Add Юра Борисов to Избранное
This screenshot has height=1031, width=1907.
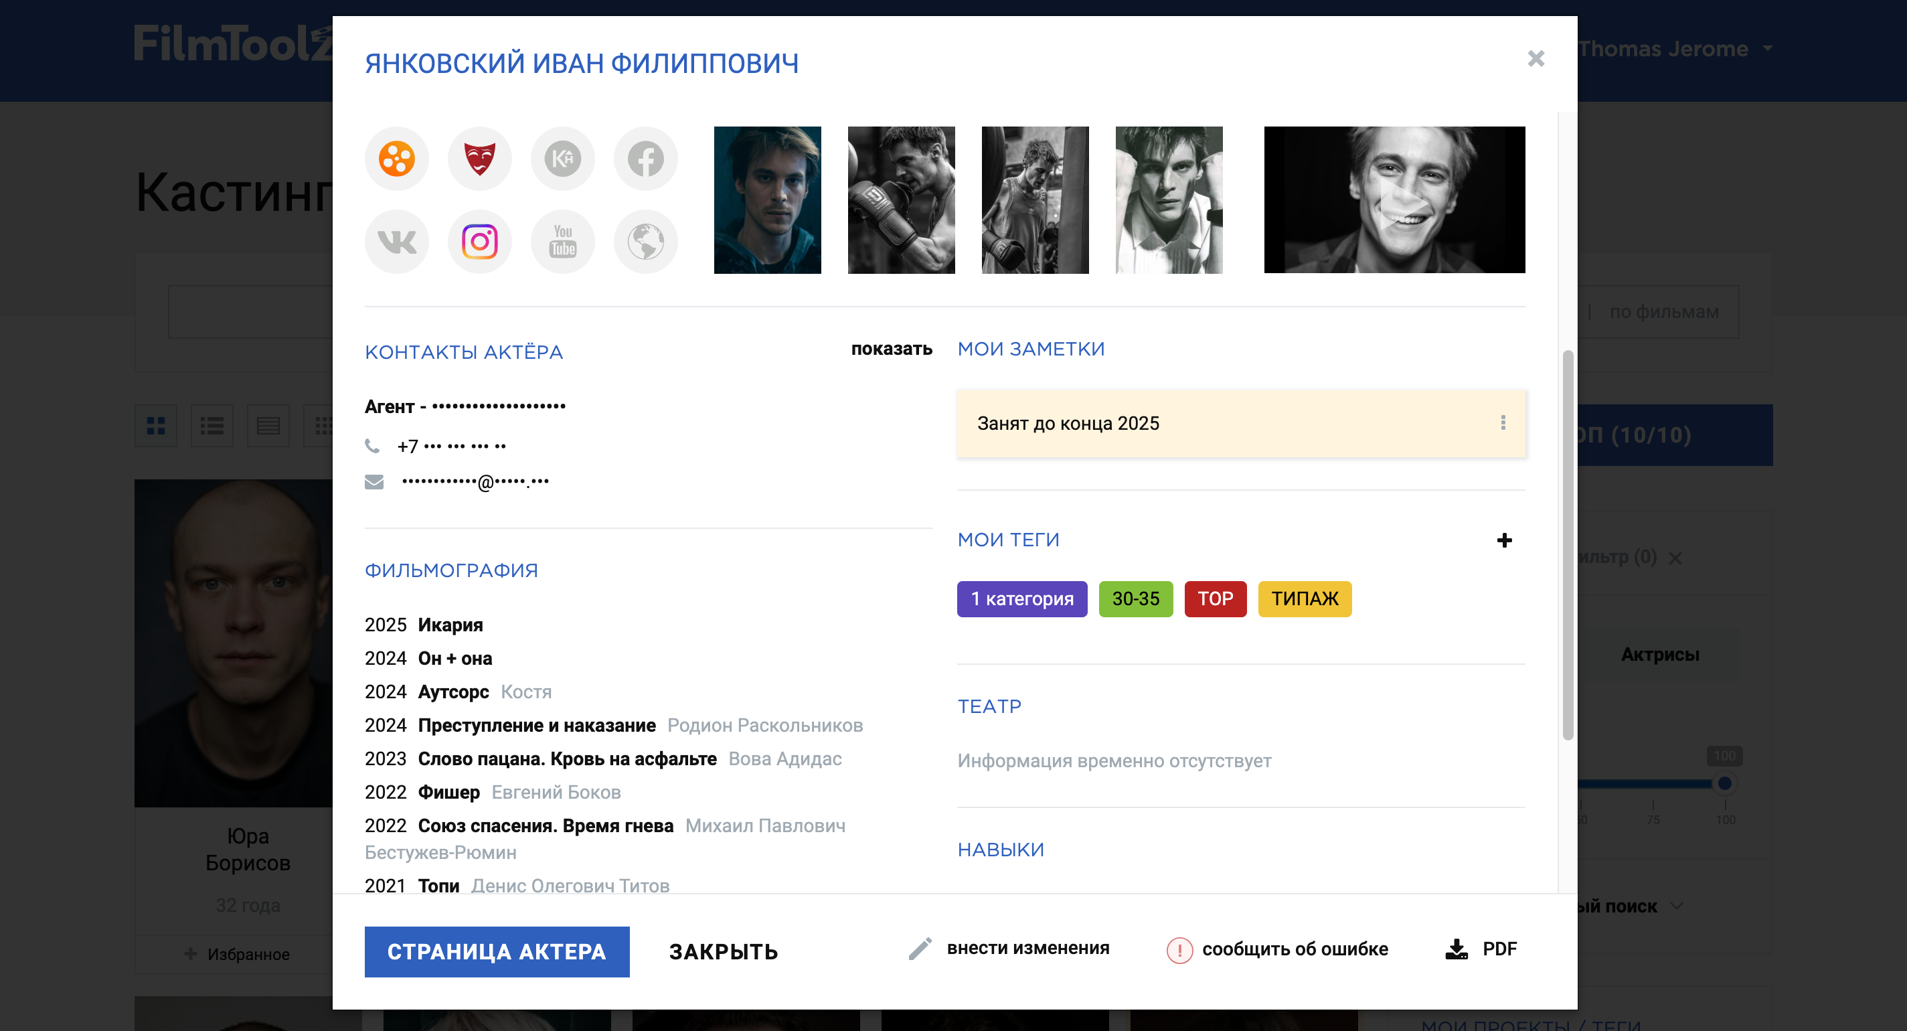[237, 954]
